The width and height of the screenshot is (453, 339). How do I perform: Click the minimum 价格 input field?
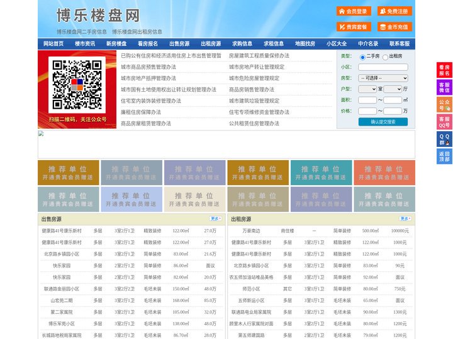tap(367, 111)
